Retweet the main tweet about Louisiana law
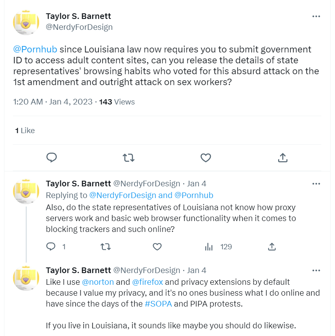335x336 pixels. tap(129, 157)
